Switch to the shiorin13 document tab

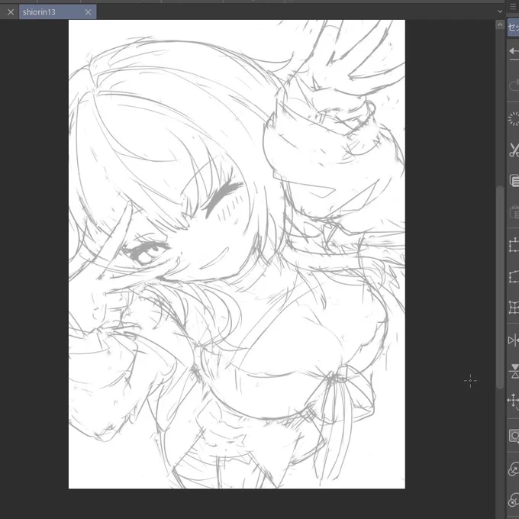57,12
